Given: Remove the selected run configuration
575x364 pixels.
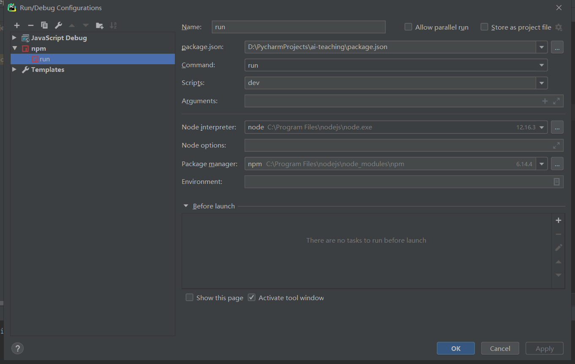Looking at the screenshot, I should point(30,25).
